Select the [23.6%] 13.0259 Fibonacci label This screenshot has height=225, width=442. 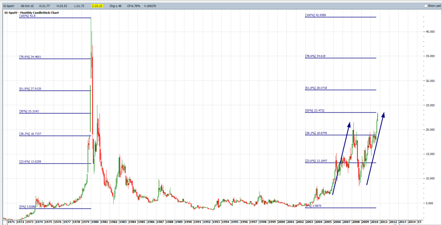click(x=30, y=162)
